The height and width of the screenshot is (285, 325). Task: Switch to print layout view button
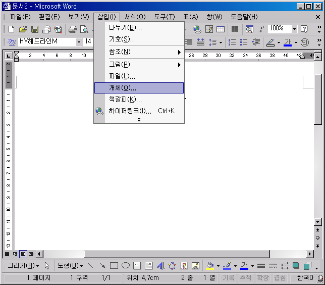(x=23, y=254)
